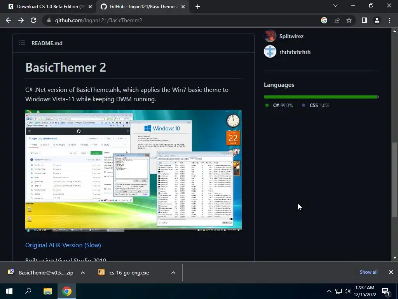Viewport: 398px width, 299px height.
Task: Click rhrhrhrhrhrh contributor name
Action: coord(295,52)
